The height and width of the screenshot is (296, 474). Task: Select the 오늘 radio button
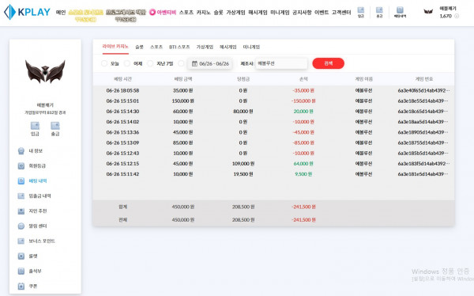click(x=104, y=63)
